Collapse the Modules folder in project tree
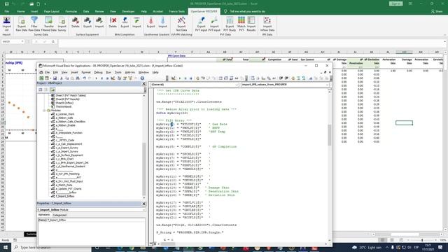 click(x=45, y=111)
